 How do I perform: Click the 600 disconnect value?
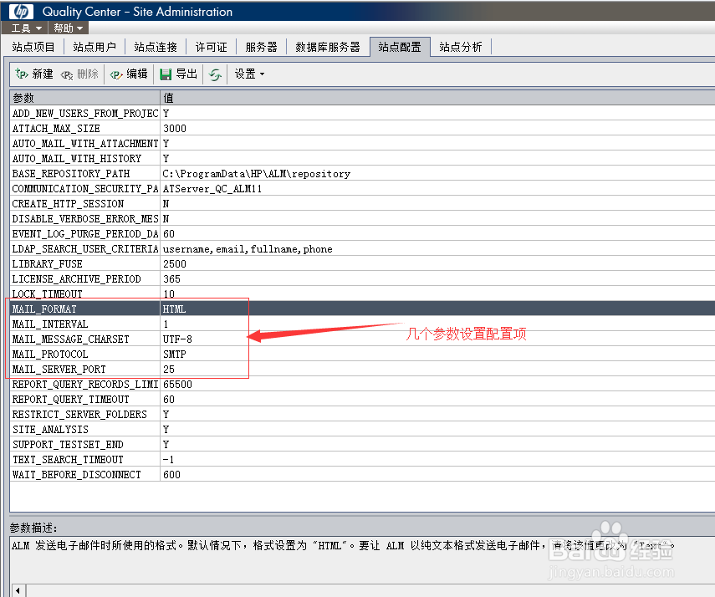tap(172, 475)
